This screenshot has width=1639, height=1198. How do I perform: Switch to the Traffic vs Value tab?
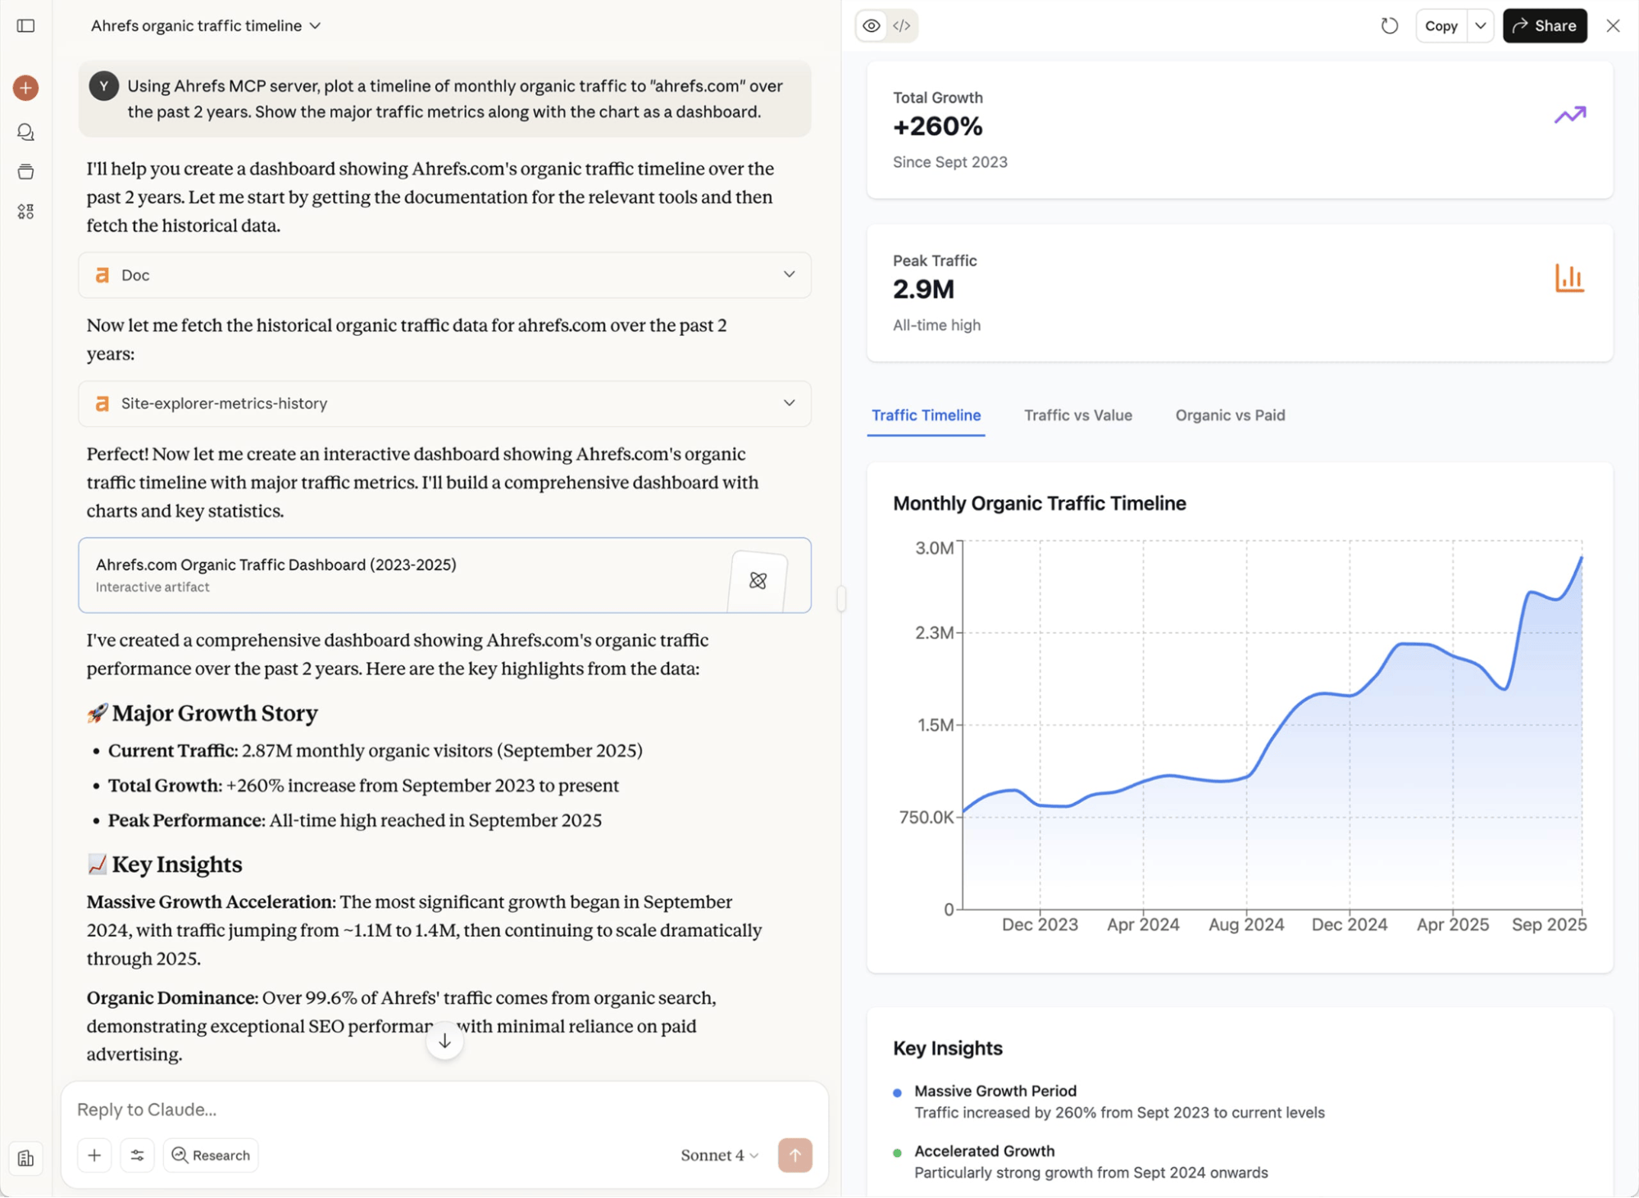[1077, 415]
